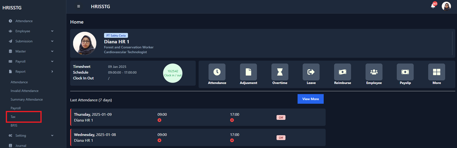Click the Home page title
Viewport: 457px width, 148px height.
(77, 22)
